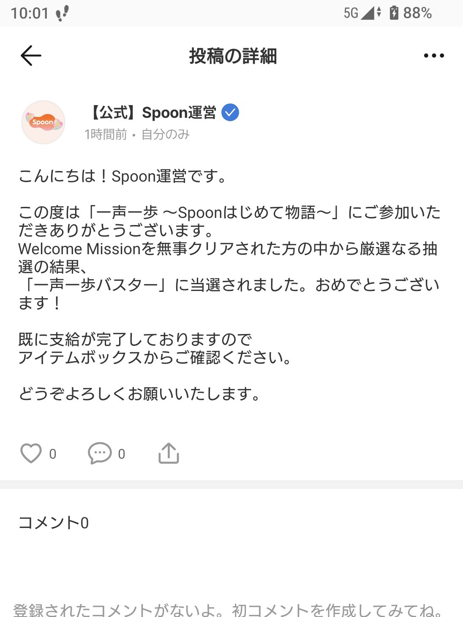Viewport: 463px width, 617px height.
Task: Tap the 投稿の詳細 page title
Action: [x=233, y=56]
